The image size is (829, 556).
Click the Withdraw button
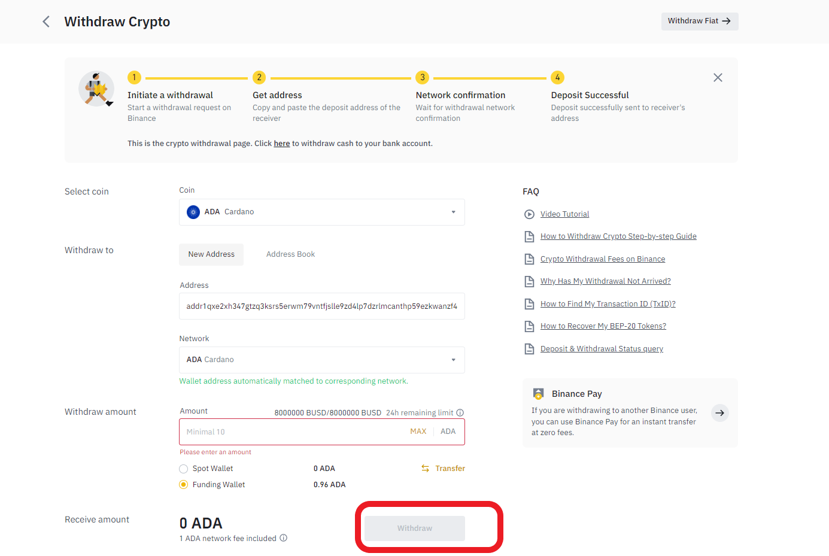[x=415, y=528]
